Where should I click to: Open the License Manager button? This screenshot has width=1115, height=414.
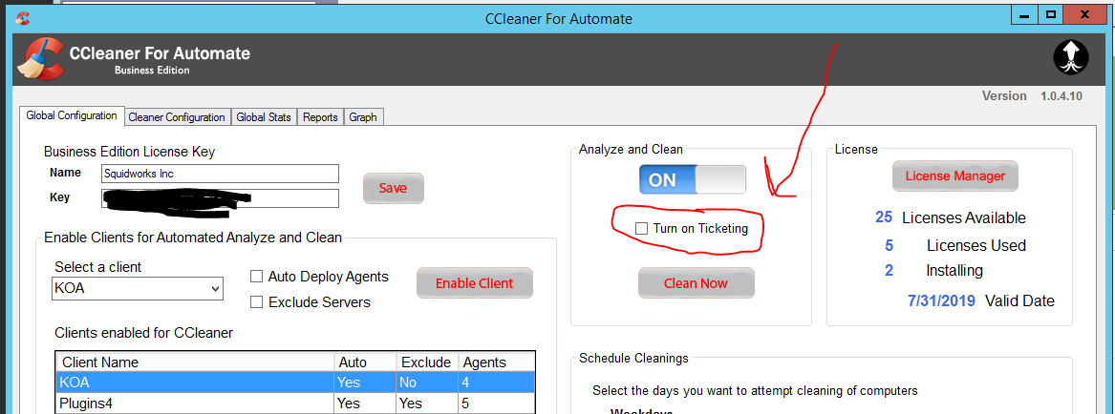(x=954, y=176)
